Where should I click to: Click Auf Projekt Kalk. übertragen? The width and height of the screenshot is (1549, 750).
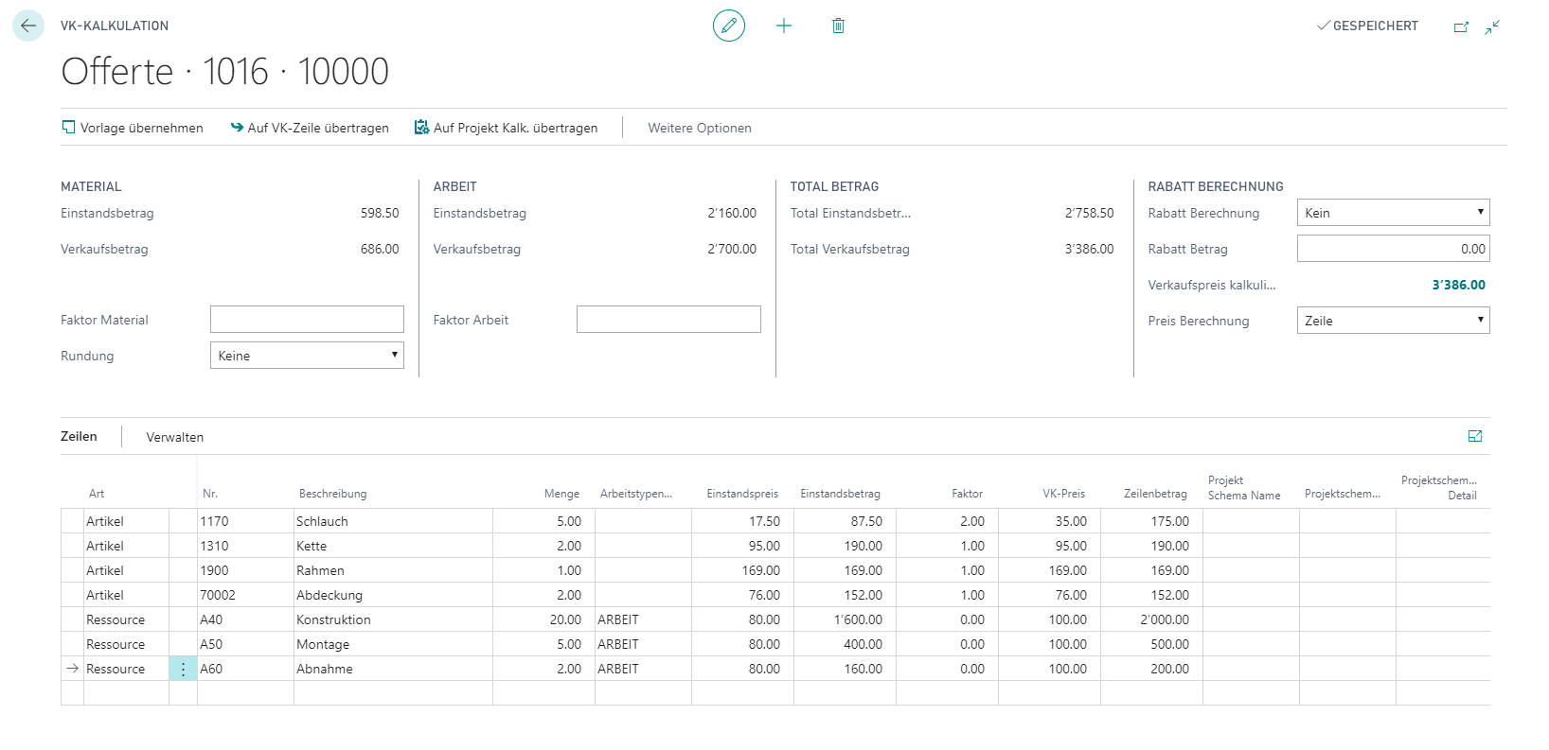click(x=507, y=128)
